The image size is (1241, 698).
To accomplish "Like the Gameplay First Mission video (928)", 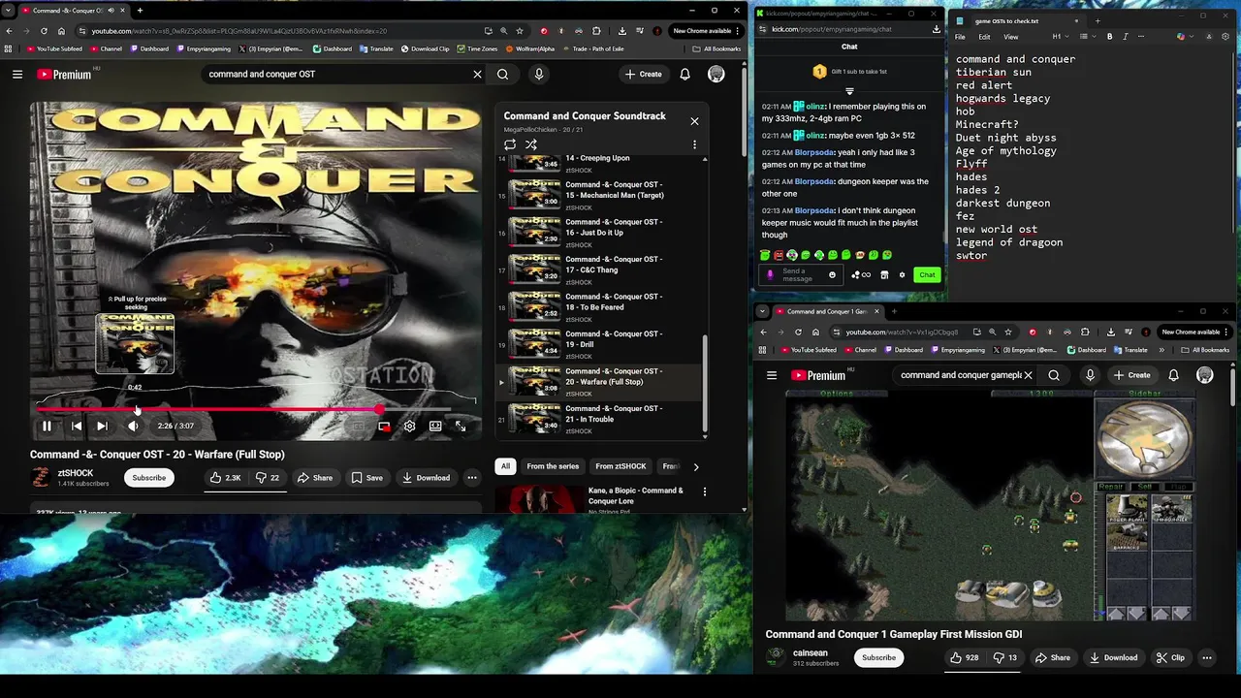I will tap(964, 658).
